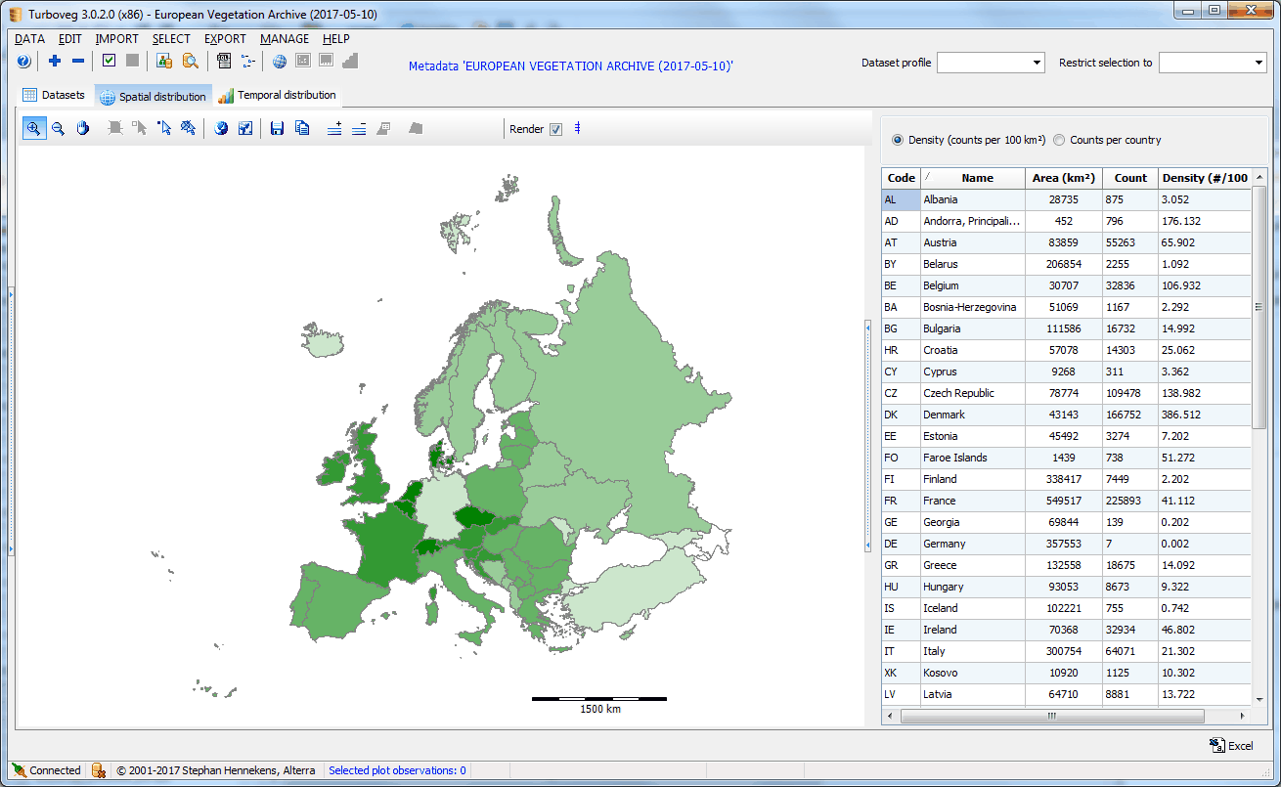1281x787 pixels.
Task: Click the table's vertical scrollbar thumb
Action: (x=1259, y=306)
